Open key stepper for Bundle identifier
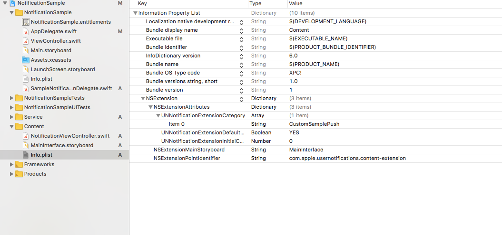Screen dimensions: 502x235 241,47
